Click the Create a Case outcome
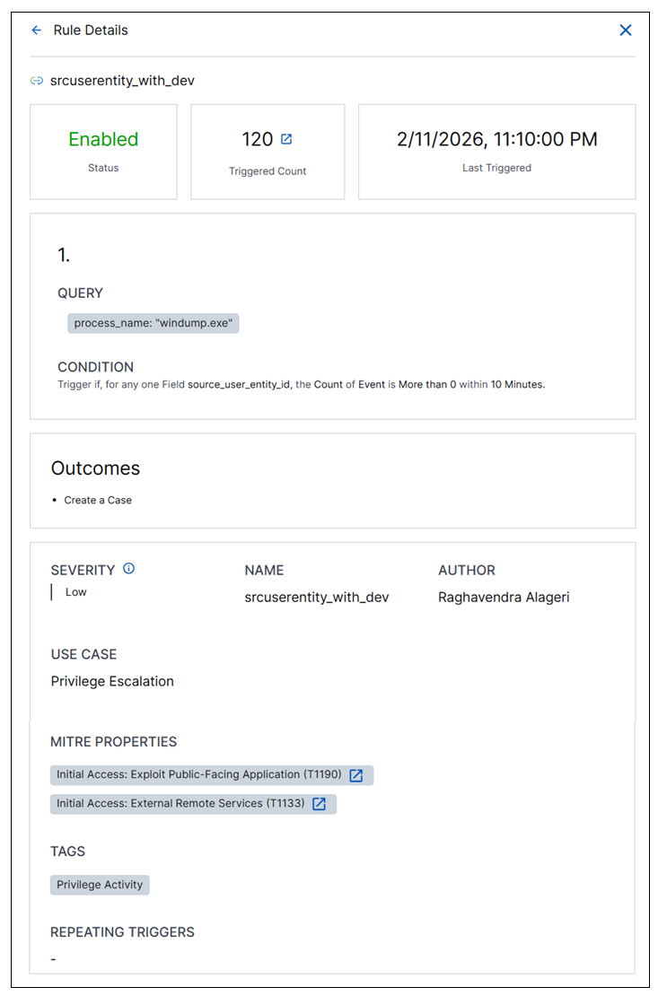 tap(98, 500)
